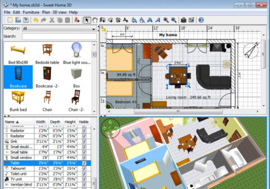Choose the Create walls tool
Screen dimensions: 270x189
[x=103, y=20]
